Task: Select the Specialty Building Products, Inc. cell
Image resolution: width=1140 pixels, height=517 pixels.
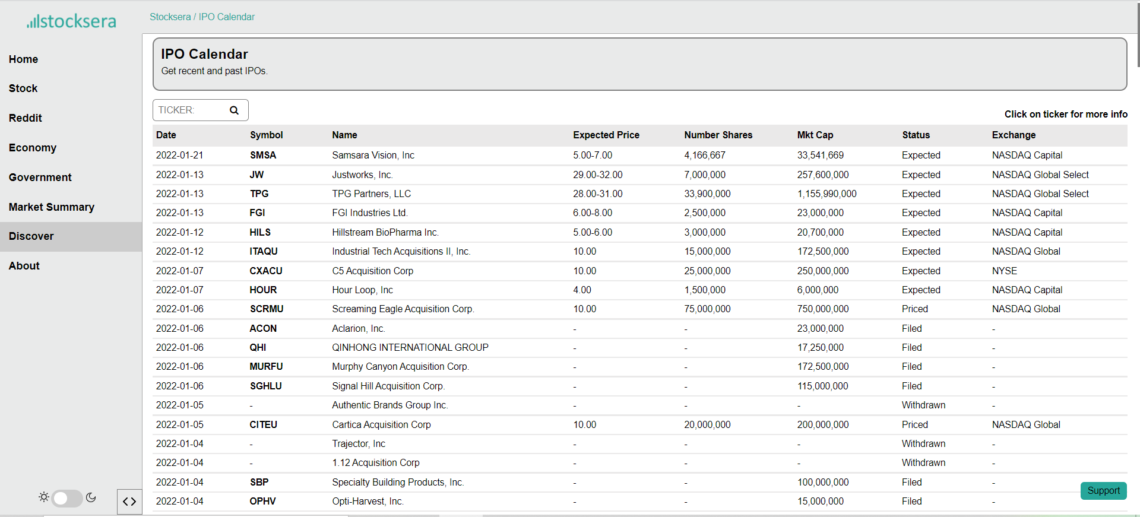Action: [x=398, y=483]
